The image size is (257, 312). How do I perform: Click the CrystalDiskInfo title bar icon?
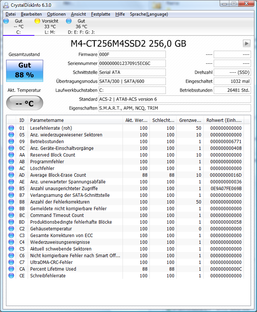6,5
